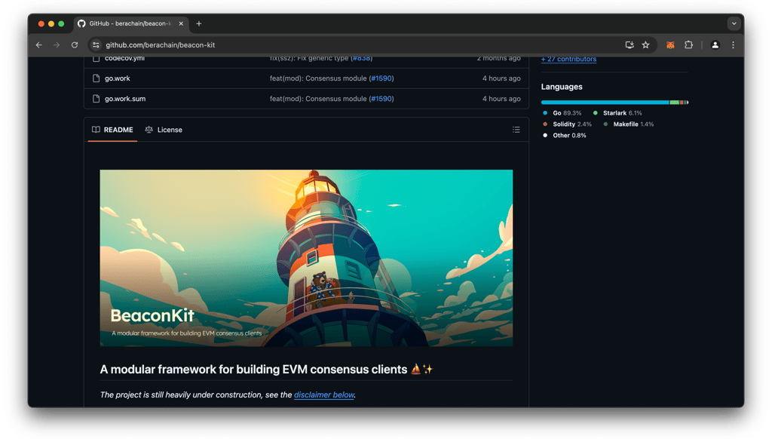This screenshot has width=772, height=439.
Task: Open site information icon in address bar
Action: point(96,45)
